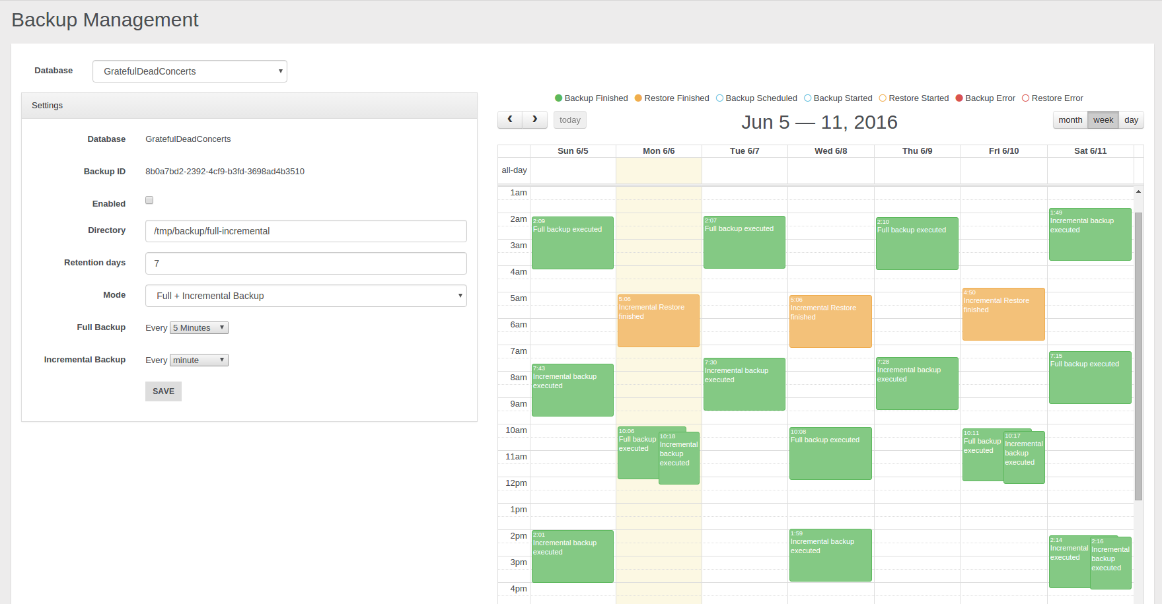Advance to next week with right arrow
Viewport: 1162px width, 604px height.
(x=534, y=119)
